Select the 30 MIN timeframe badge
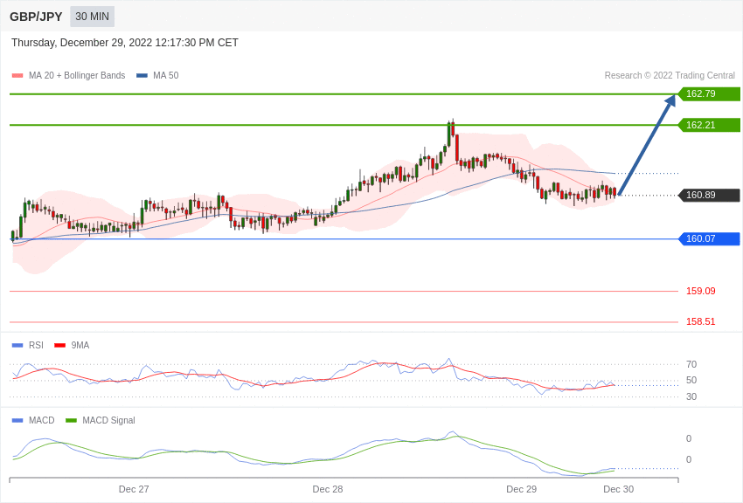This screenshot has width=743, height=503. point(93,17)
